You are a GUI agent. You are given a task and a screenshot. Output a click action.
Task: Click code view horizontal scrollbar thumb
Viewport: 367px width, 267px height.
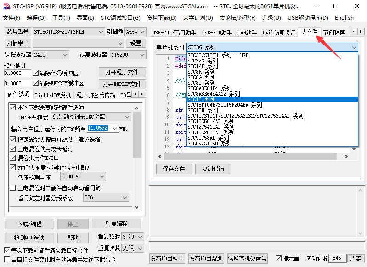coord(250,156)
